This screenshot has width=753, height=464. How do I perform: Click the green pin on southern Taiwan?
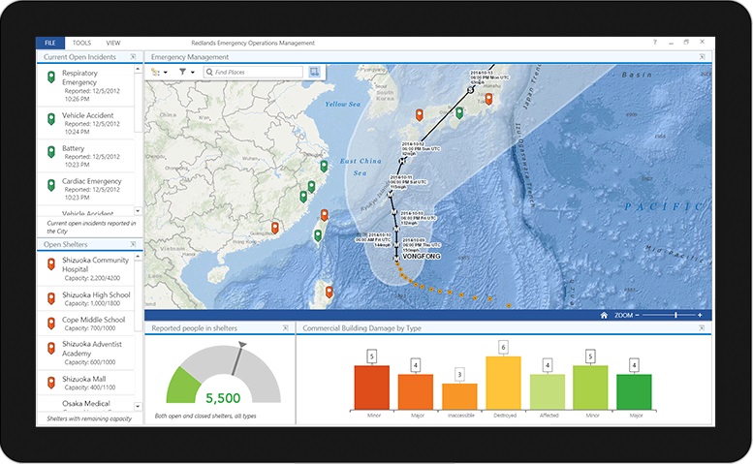[318, 235]
